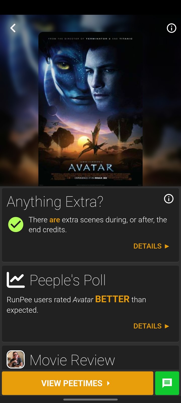Tap VIEW PEETIMES button
This screenshot has height=403, width=181.
(77, 383)
